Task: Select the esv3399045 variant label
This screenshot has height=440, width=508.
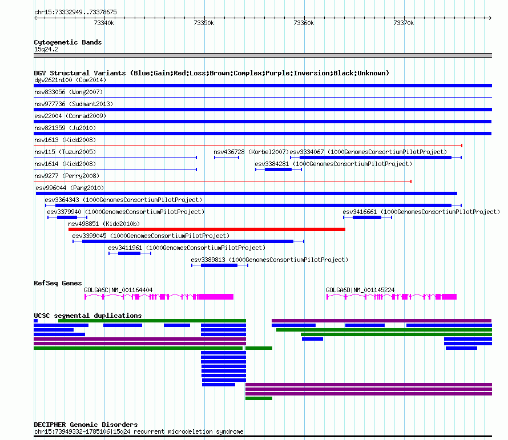Action: [x=151, y=236]
